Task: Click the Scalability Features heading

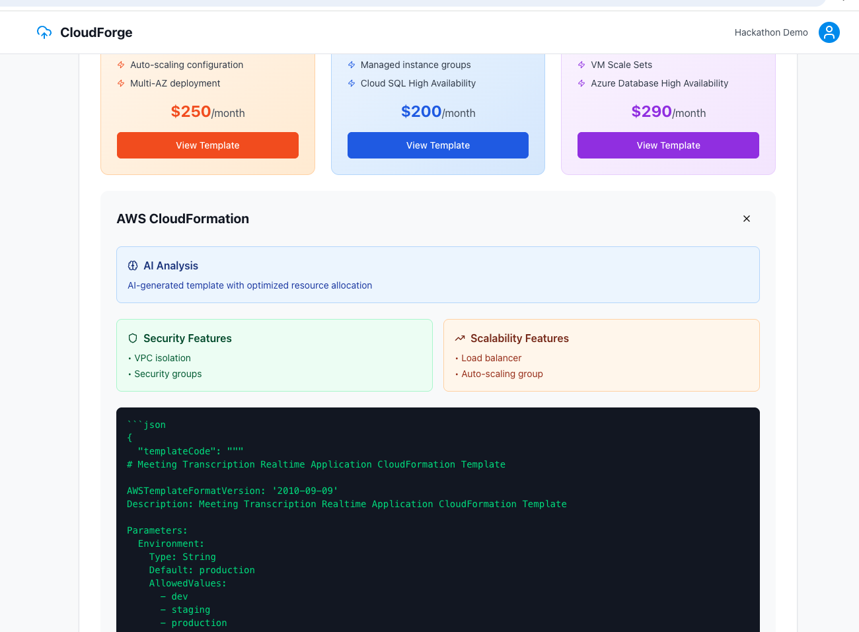Action: point(519,338)
